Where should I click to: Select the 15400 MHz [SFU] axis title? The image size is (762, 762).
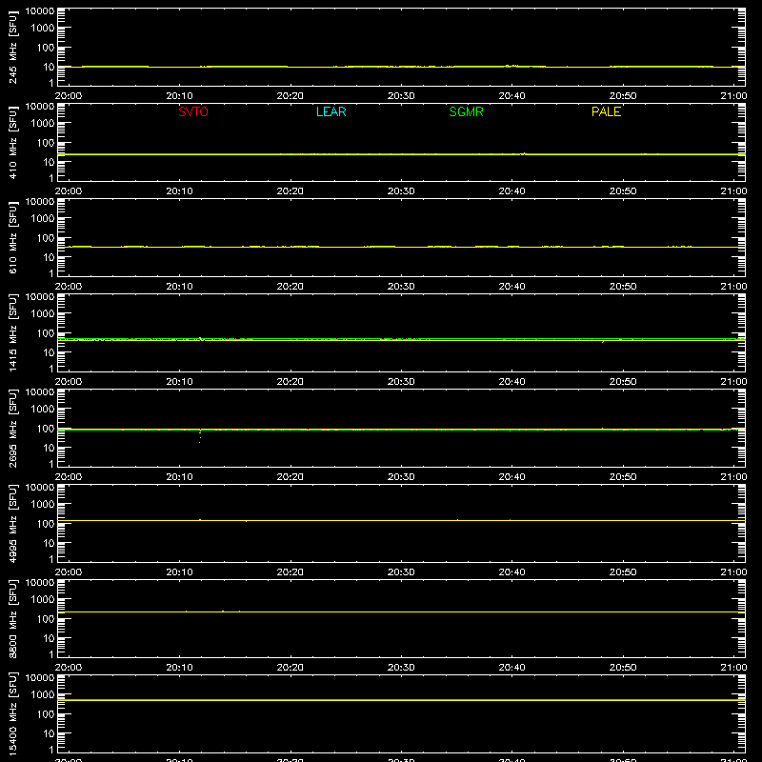point(12,713)
